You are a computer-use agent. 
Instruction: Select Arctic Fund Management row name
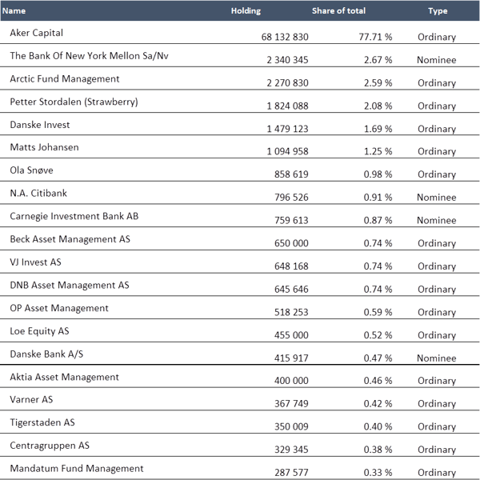(x=65, y=79)
